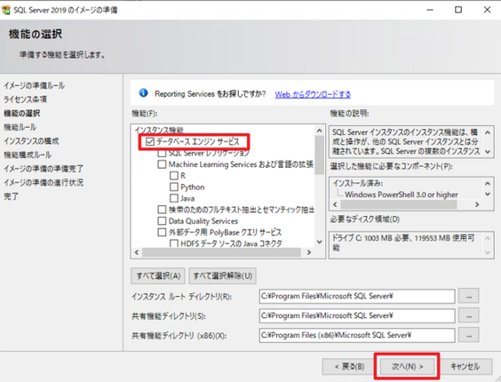Image resolution: width=501 pixels, height=382 pixels.
Task: Browse for 共有機能ディレクトリ (x86) with the … button
Action: [469, 335]
